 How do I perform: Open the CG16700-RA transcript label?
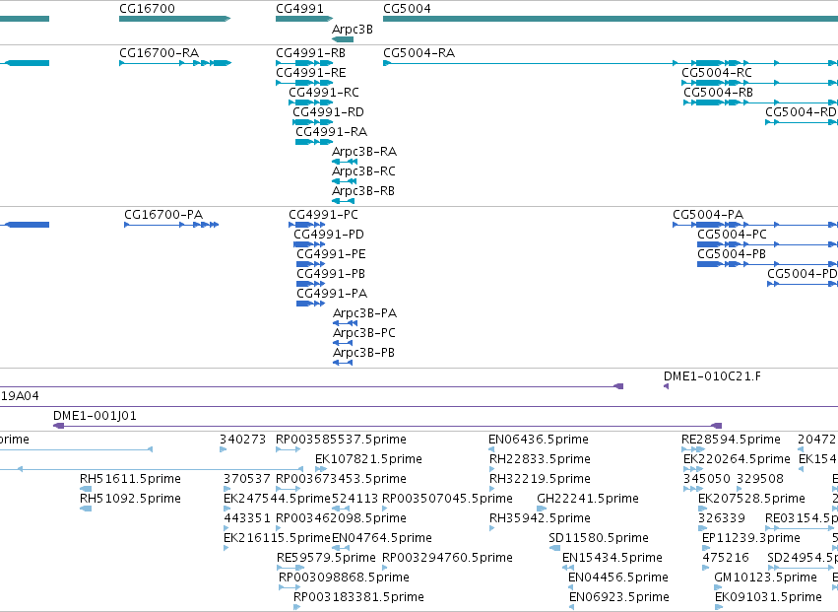[159, 53]
